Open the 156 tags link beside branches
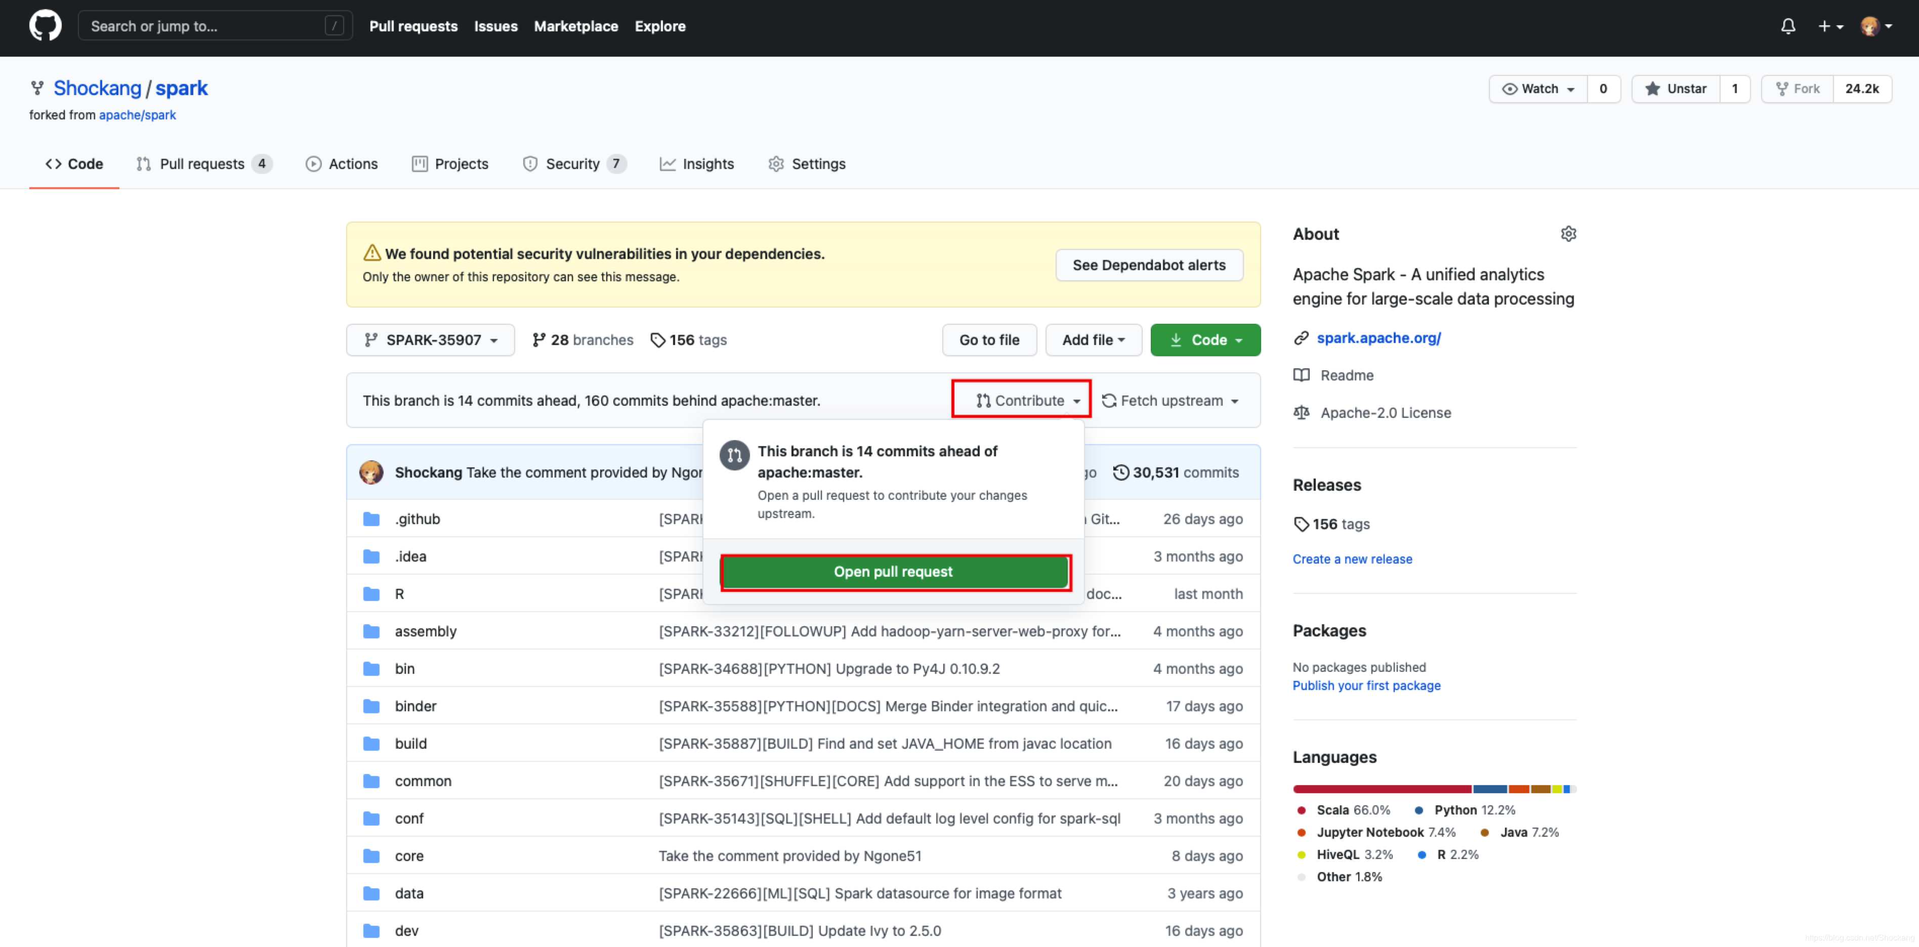Image resolution: width=1919 pixels, height=947 pixels. pyautogui.click(x=688, y=339)
